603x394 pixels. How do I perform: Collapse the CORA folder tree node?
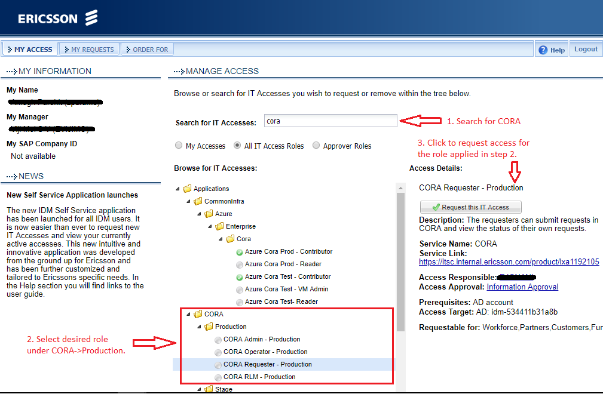[189, 314]
